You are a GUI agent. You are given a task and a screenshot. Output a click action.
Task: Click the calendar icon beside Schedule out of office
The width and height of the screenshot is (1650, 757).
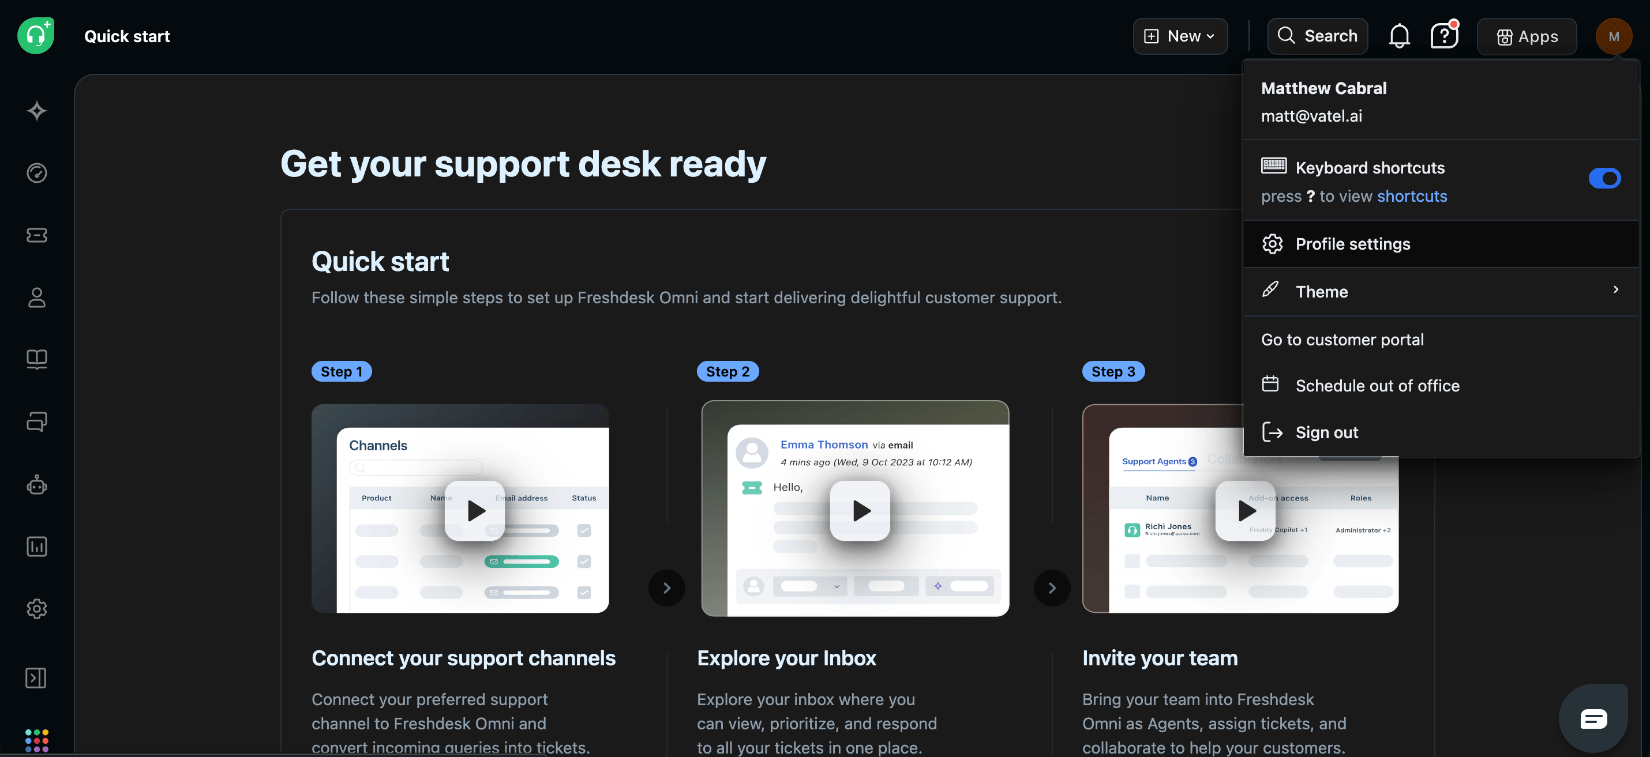pos(1270,384)
